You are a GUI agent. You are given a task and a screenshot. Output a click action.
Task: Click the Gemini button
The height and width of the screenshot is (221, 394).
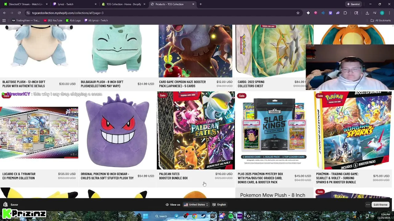pyautogui.click(x=353, y=4)
